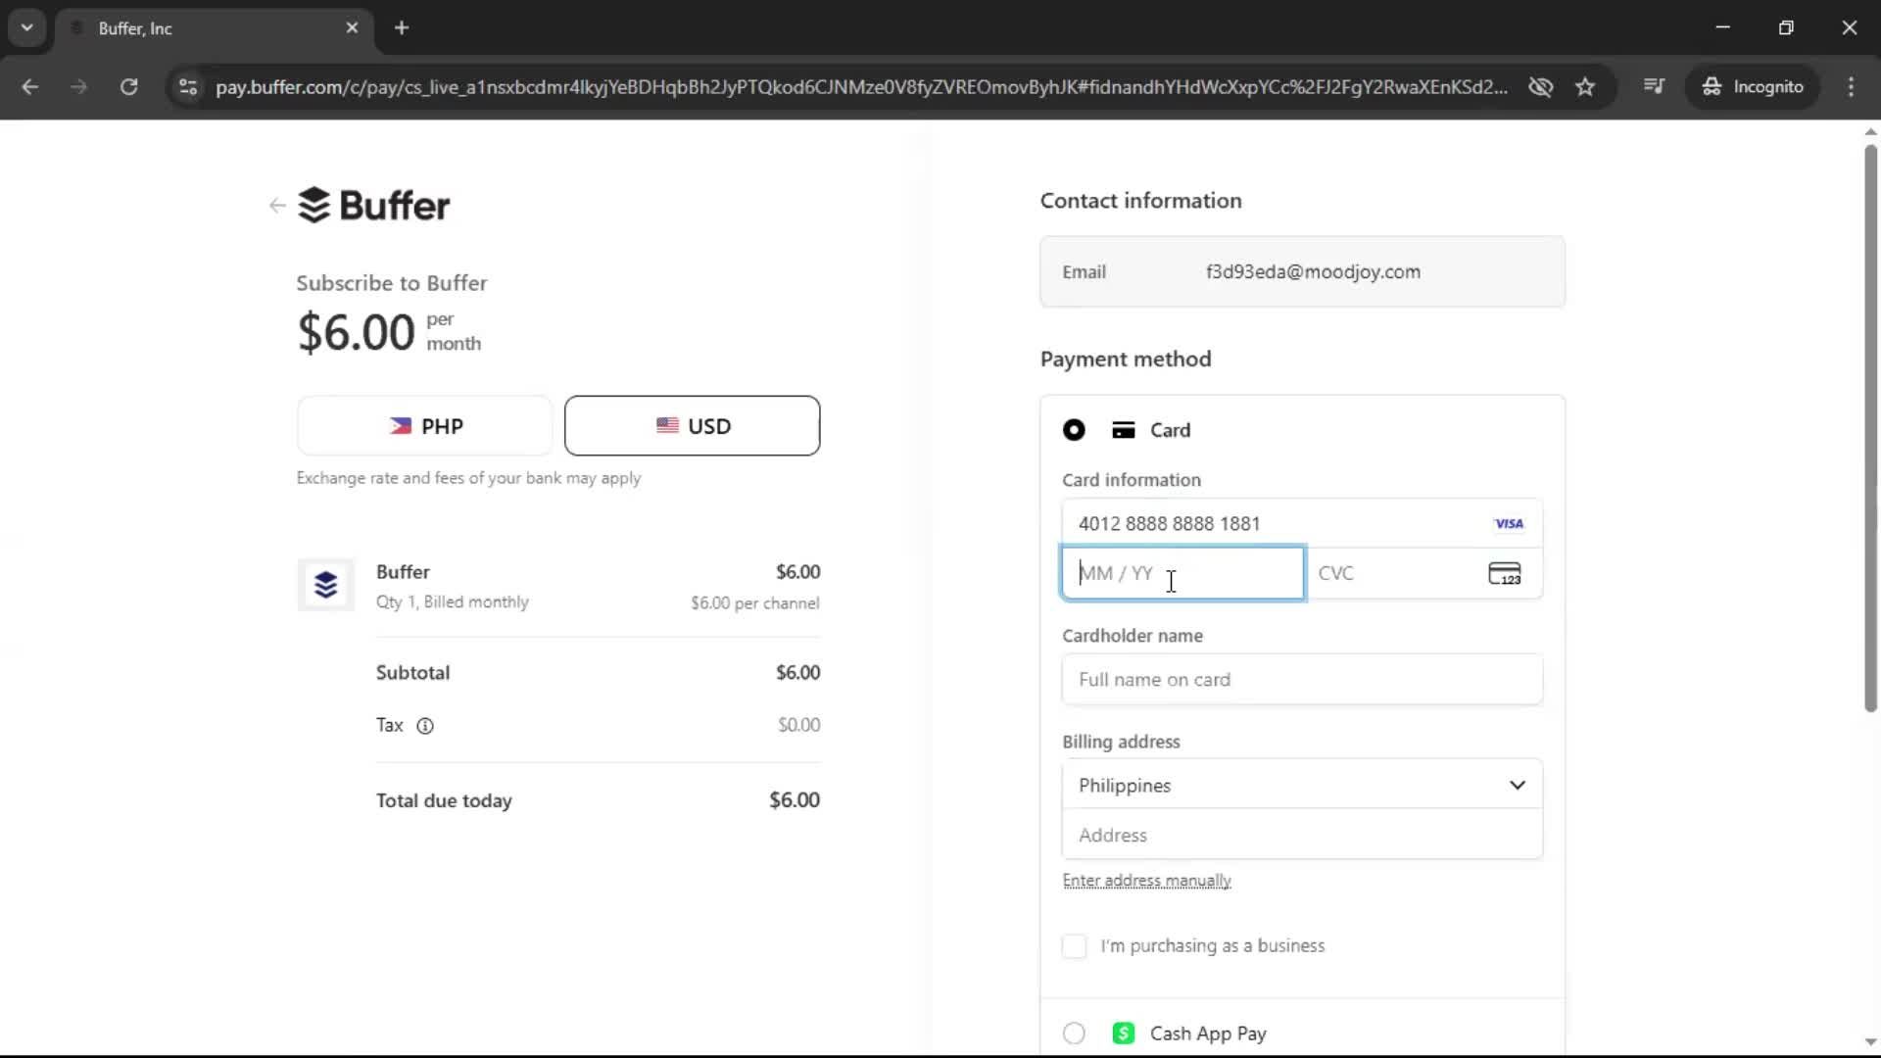
Task: Select the USD currency option
Action: click(x=692, y=425)
